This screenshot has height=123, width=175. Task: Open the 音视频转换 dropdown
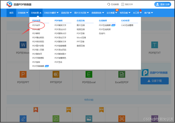coord(98,13)
